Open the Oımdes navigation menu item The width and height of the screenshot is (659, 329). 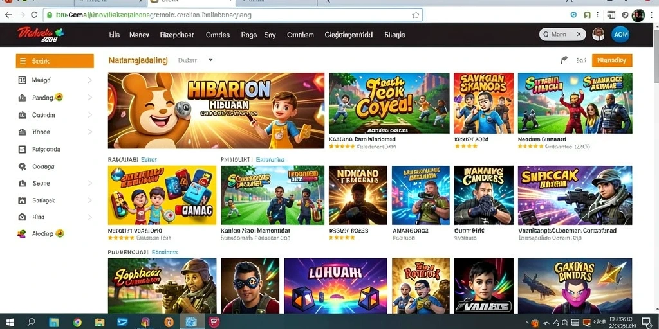tap(218, 35)
